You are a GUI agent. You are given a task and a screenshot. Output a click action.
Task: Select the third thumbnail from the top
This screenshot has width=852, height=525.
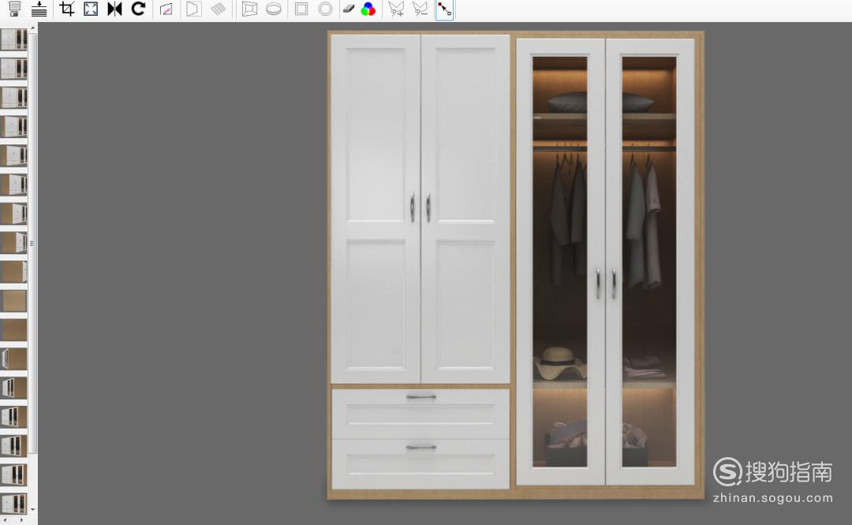[x=13, y=97]
